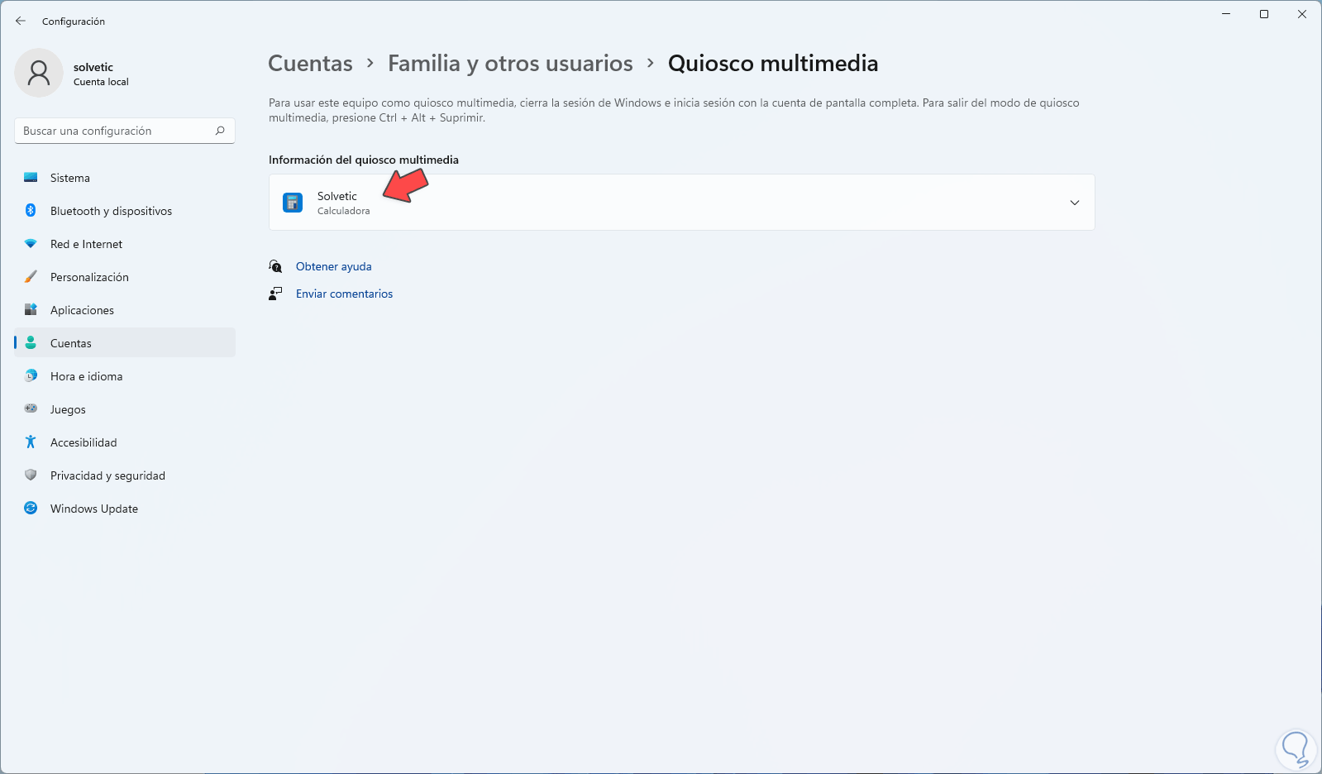Click the Windows Update sync icon

[x=31, y=509]
